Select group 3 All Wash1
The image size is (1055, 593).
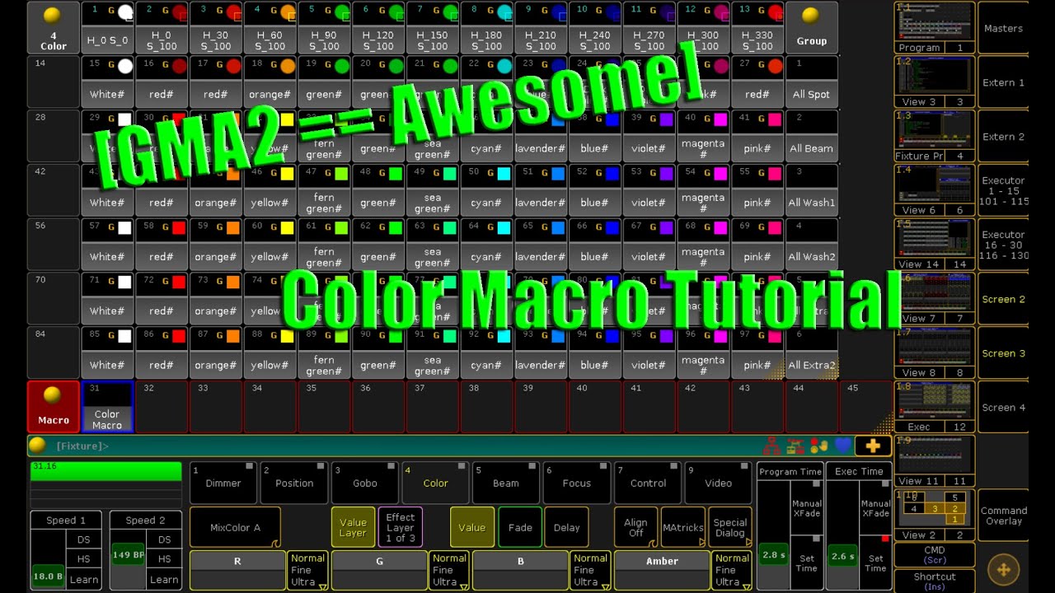811,190
